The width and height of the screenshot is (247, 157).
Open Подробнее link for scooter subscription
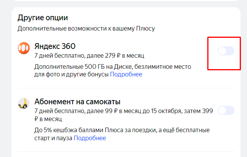click(x=90, y=138)
